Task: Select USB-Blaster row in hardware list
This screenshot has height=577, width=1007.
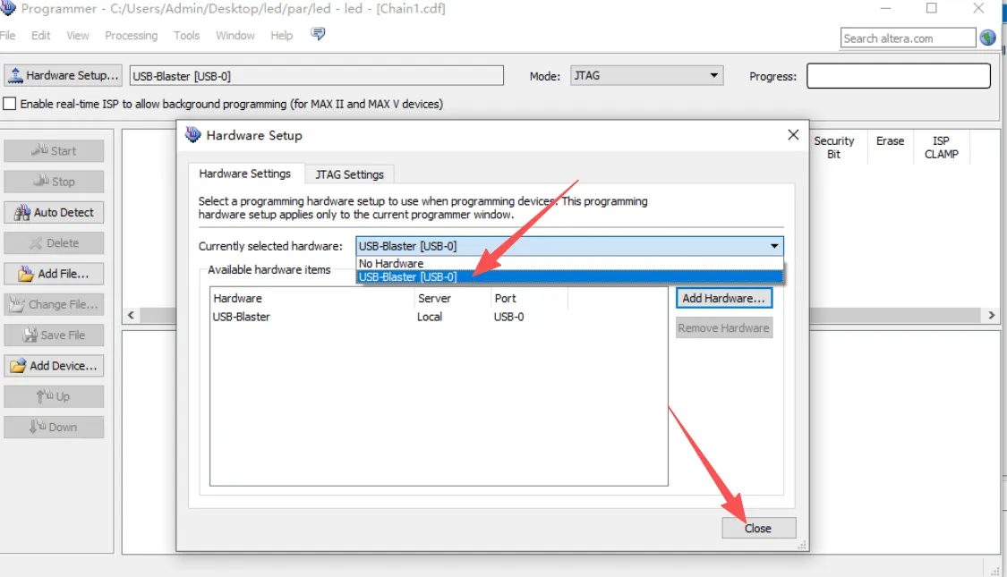Action: click(439, 317)
